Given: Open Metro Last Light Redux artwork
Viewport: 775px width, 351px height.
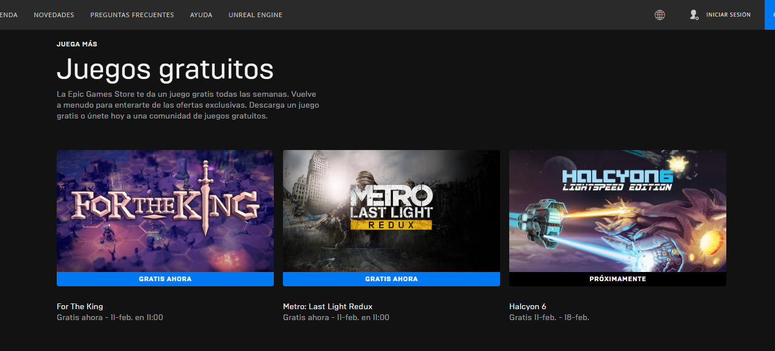Looking at the screenshot, I should tap(391, 211).
